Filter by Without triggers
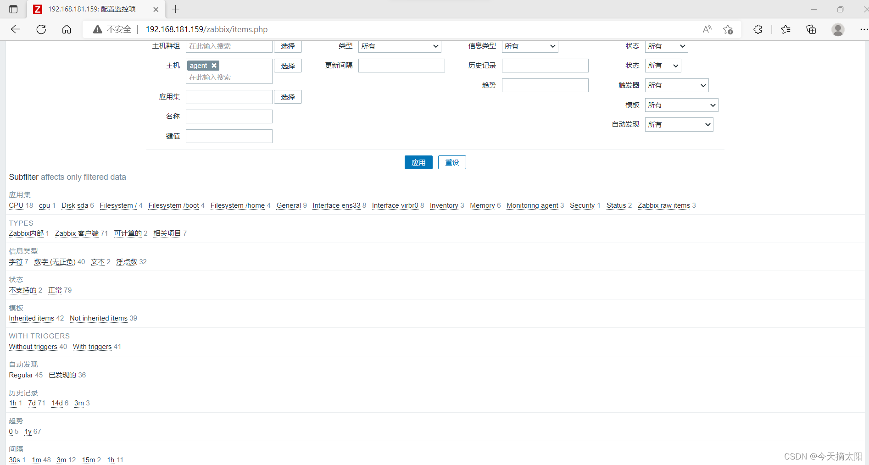 coord(33,347)
